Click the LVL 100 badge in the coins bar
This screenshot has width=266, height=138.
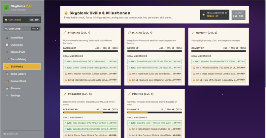pos(34,20)
